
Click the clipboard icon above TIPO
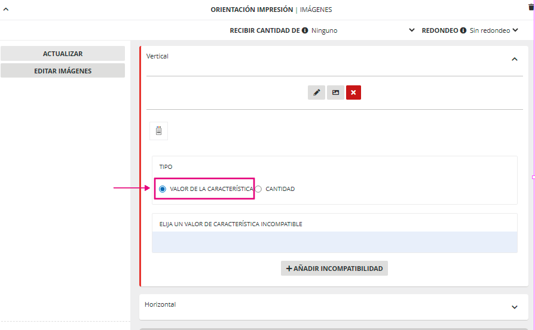tap(158, 131)
